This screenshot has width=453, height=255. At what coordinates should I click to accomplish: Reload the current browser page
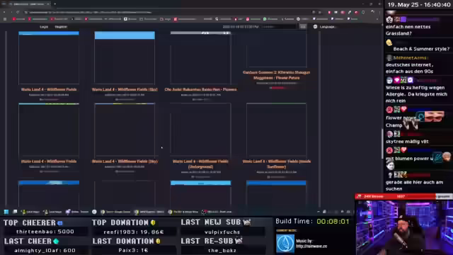18,12
